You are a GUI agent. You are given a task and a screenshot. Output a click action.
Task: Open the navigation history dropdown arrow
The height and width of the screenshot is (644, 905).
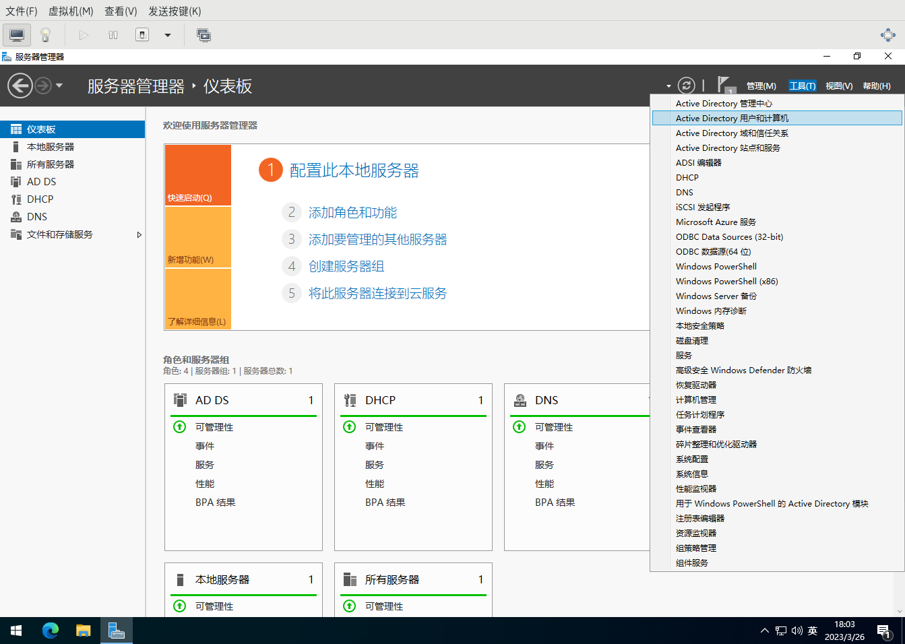(59, 86)
